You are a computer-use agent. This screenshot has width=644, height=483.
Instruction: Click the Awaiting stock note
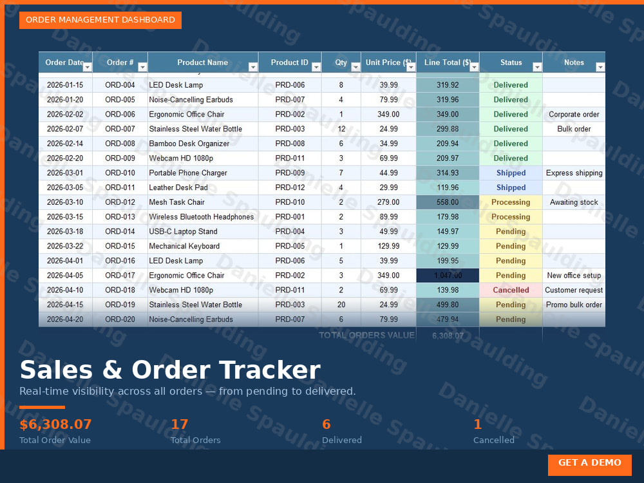[574, 202]
